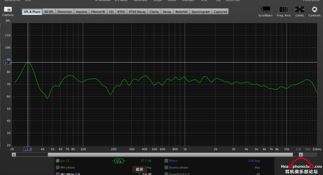Open the Captured tab
Viewport: 323px width, 175px height.
click(220, 12)
